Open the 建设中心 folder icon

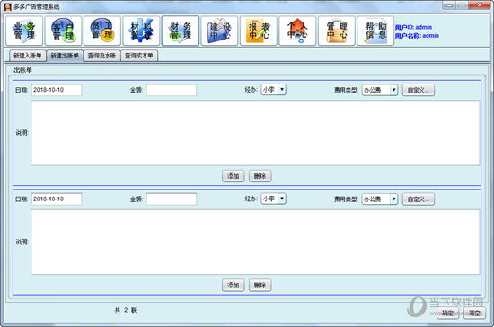pyautogui.click(x=219, y=31)
